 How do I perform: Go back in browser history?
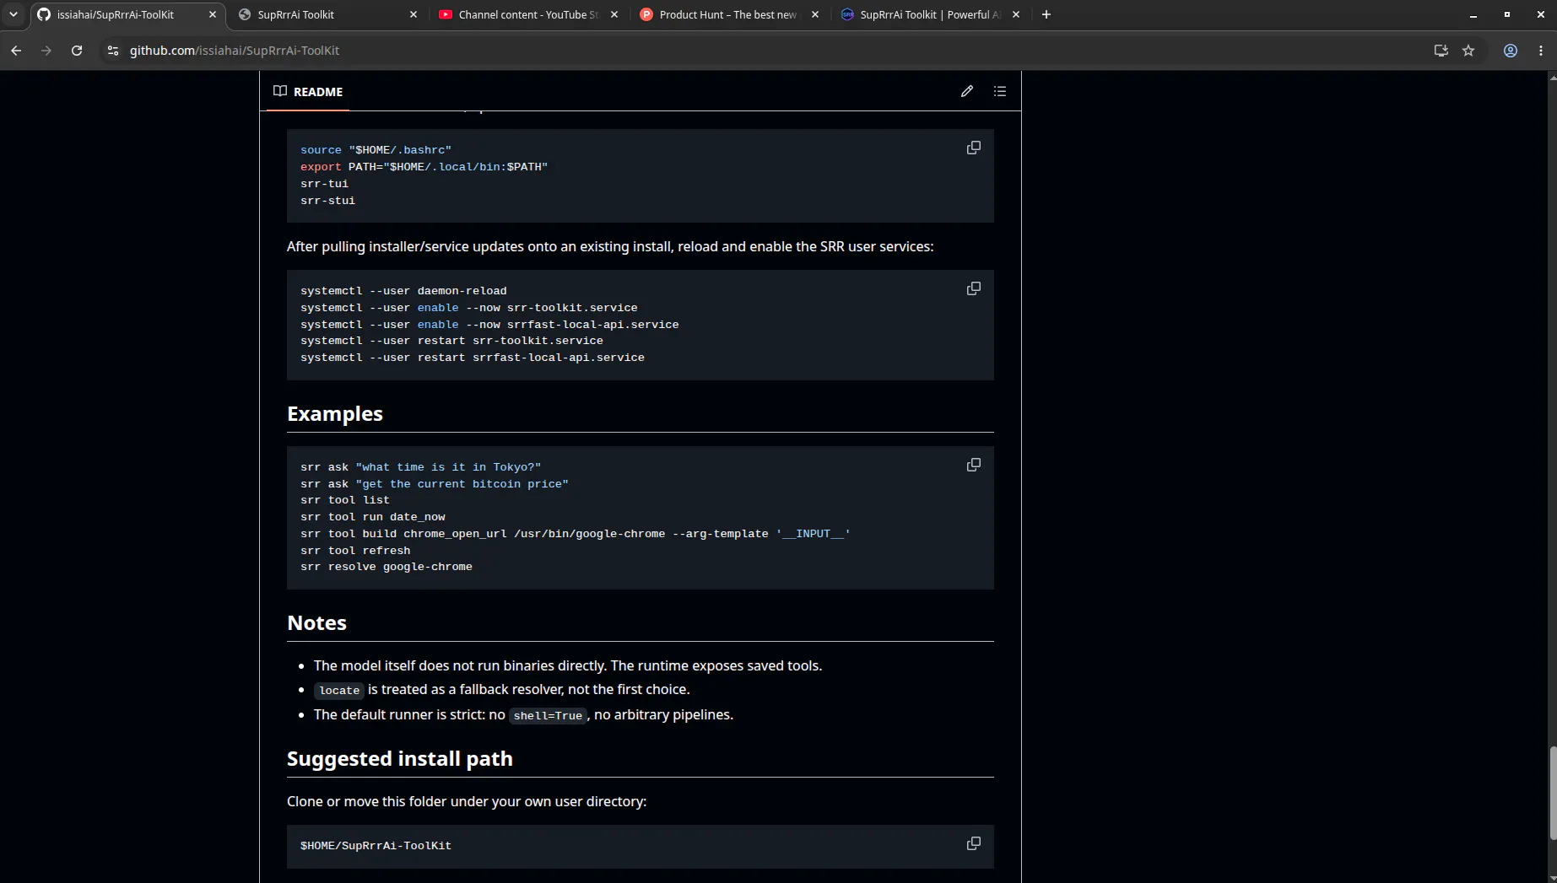pyautogui.click(x=16, y=51)
